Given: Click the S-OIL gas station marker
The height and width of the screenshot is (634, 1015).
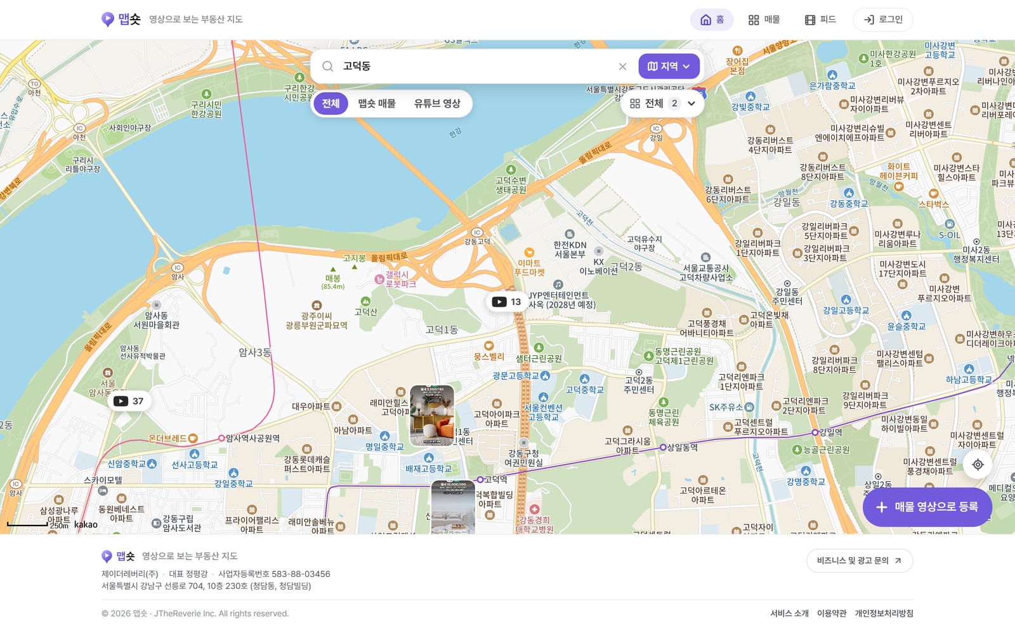Looking at the screenshot, I should (949, 224).
